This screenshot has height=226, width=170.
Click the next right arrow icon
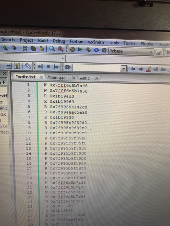(141, 69)
